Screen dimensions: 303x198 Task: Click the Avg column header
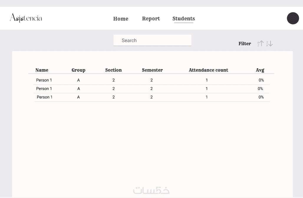click(260, 70)
